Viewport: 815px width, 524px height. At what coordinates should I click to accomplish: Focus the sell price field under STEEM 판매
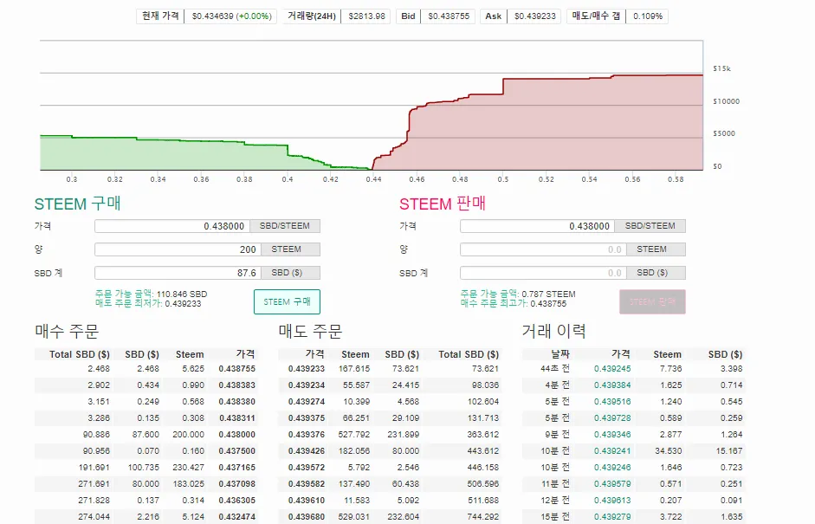point(537,226)
